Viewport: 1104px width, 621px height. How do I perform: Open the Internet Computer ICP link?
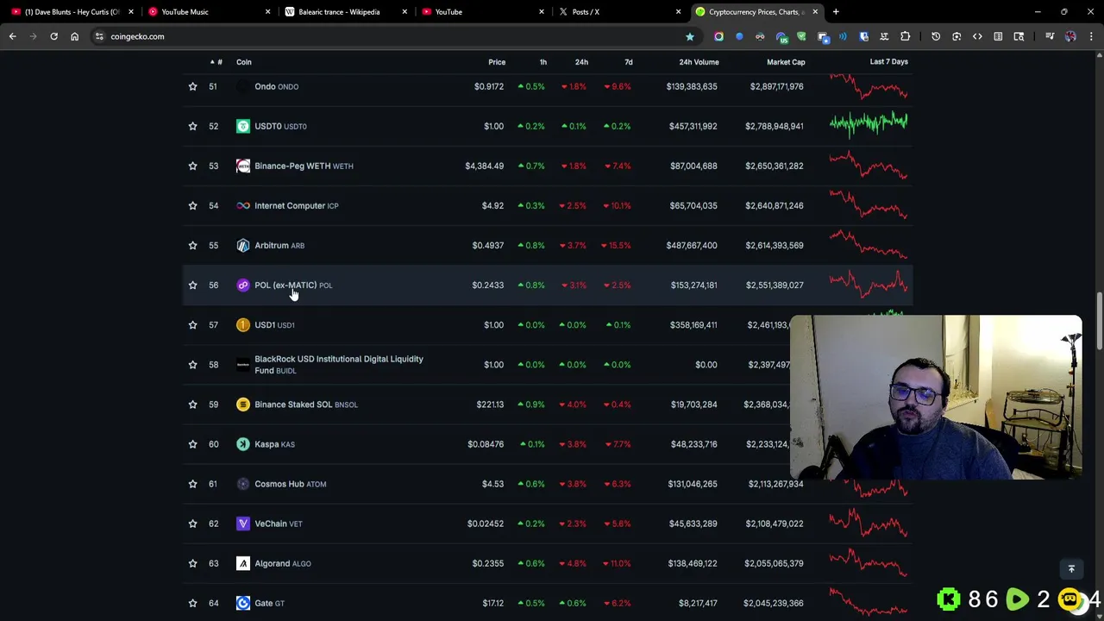pyautogui.click(x=296, y=205)
